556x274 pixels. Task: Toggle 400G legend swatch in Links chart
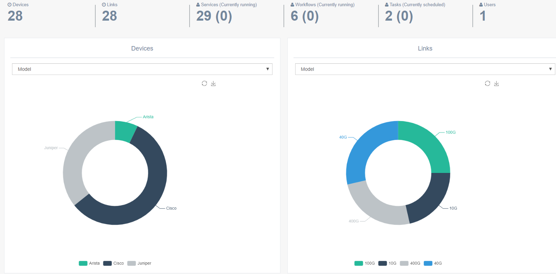tap(404, 263)
